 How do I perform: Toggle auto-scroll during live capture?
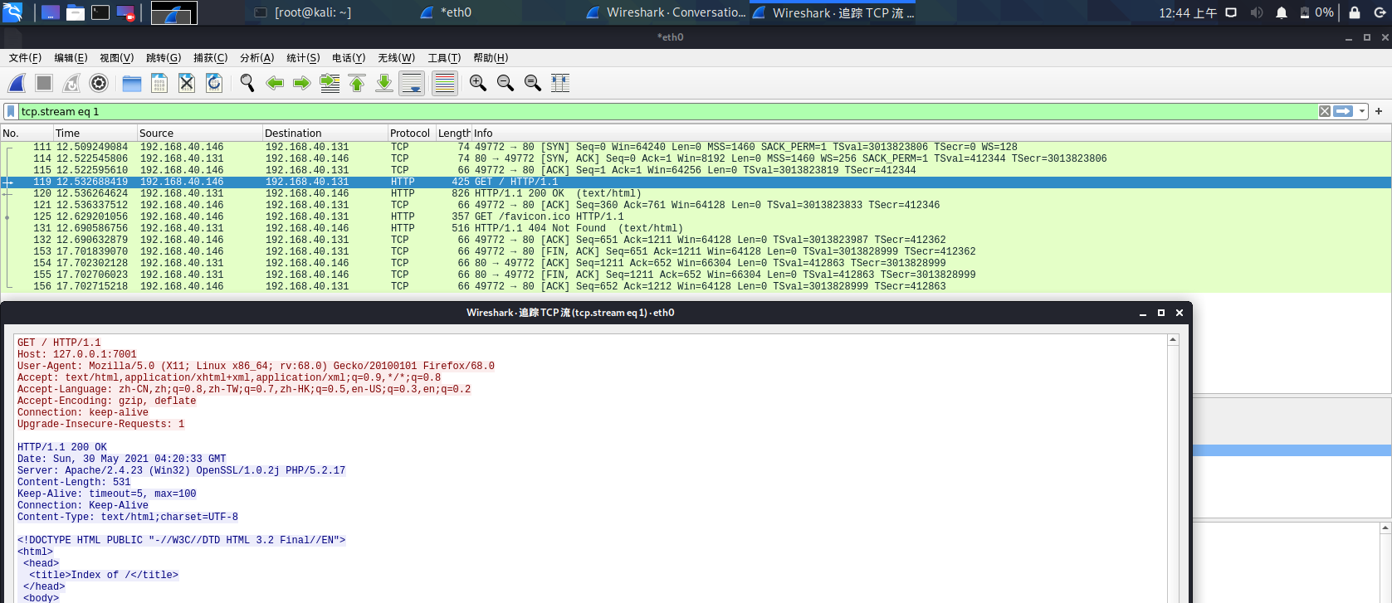412,83
